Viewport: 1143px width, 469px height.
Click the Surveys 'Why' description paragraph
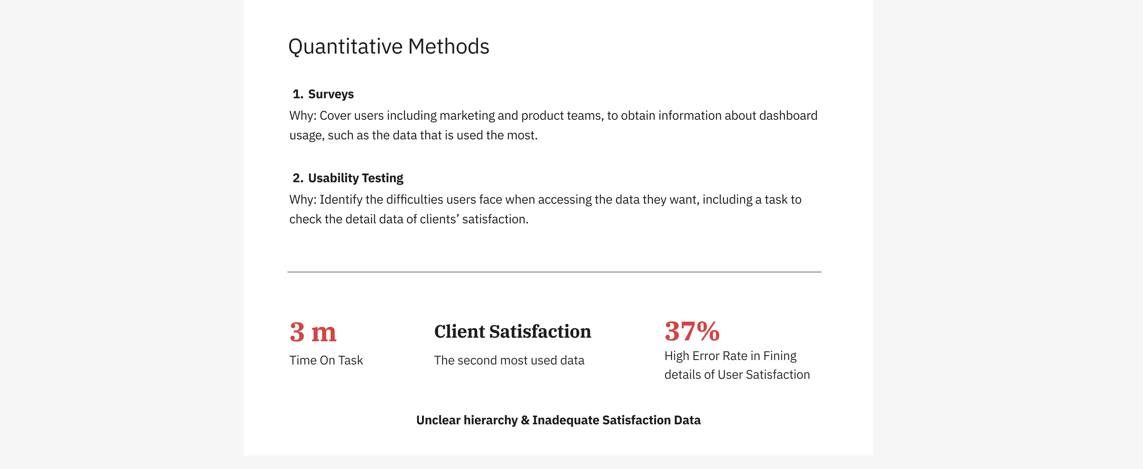(x=553, y=125)
